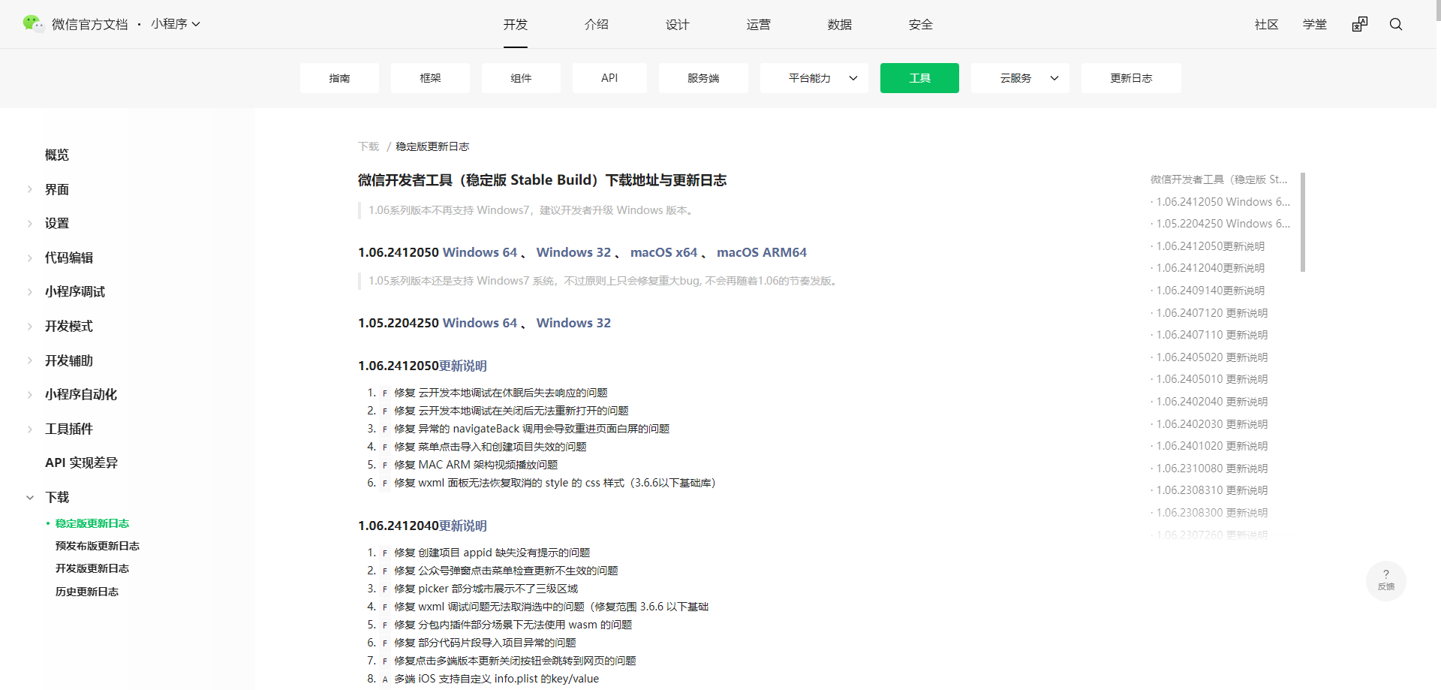Open the 更新日志 sub-navigation button
1441x690 pixels.
(x=1131, y=78)
